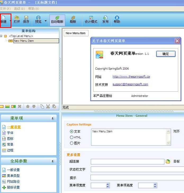Click the support@thespringsoft.com email link

click(x=130, y=84)
